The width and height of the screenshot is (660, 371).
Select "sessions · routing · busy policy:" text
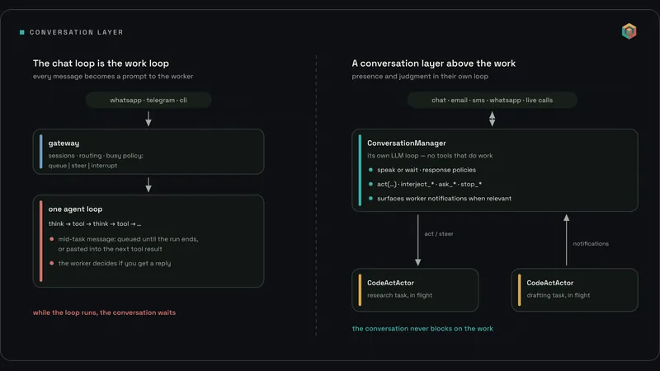coord(96,155)
